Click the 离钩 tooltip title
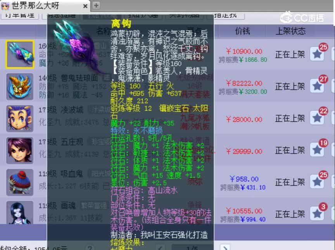 point(121,24)
